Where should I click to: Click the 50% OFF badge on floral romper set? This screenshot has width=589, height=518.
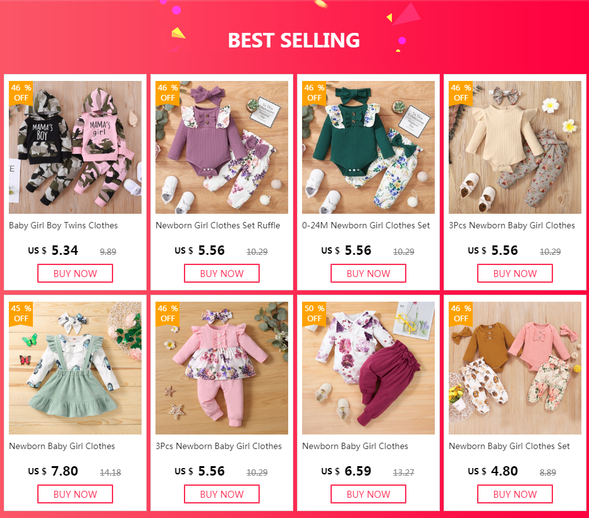314,314
